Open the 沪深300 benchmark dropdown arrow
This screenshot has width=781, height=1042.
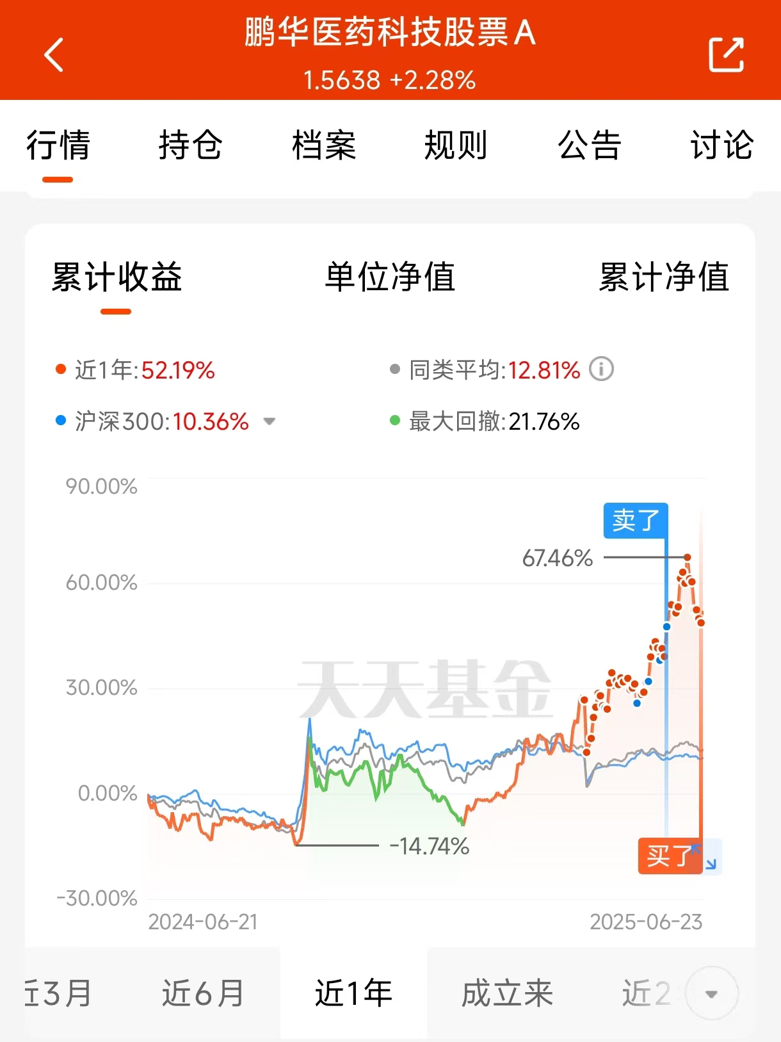click(x=270, y=421)
